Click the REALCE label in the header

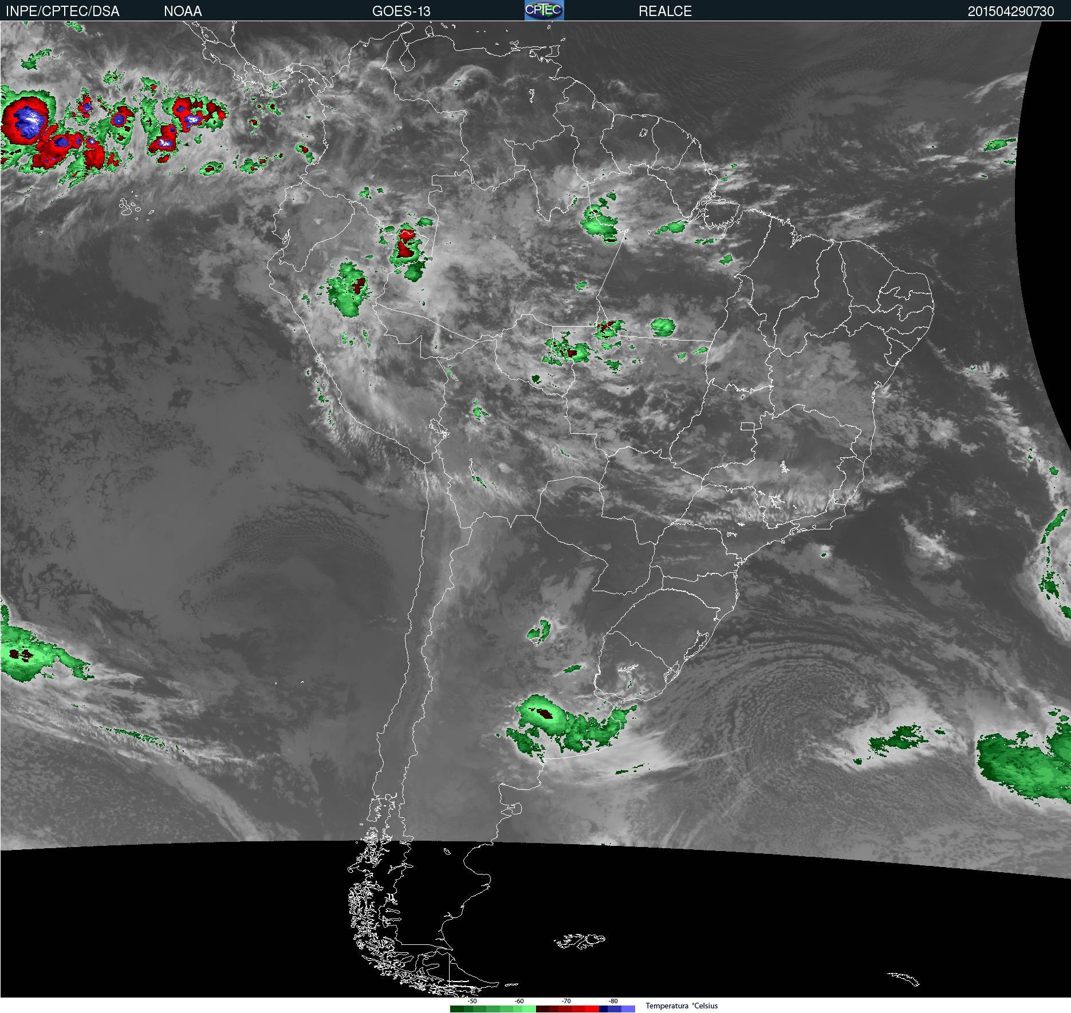[x=665, y=11]
